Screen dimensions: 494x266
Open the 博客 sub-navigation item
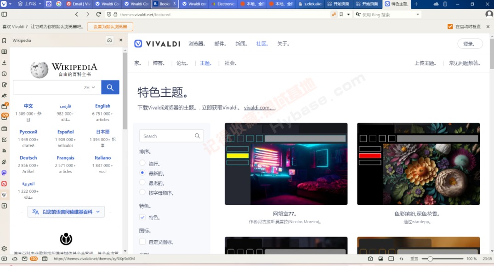pyautogui.click(x=159, y=63)
